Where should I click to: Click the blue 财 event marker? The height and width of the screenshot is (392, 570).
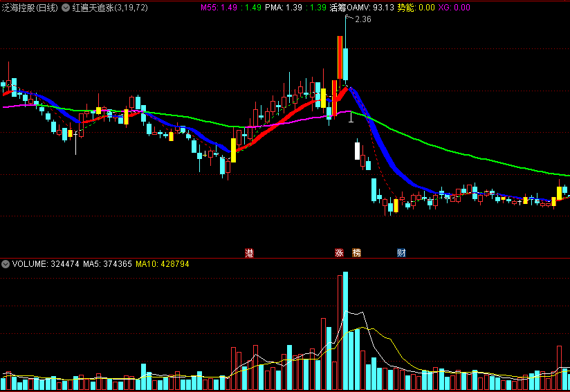coord(401,253)
